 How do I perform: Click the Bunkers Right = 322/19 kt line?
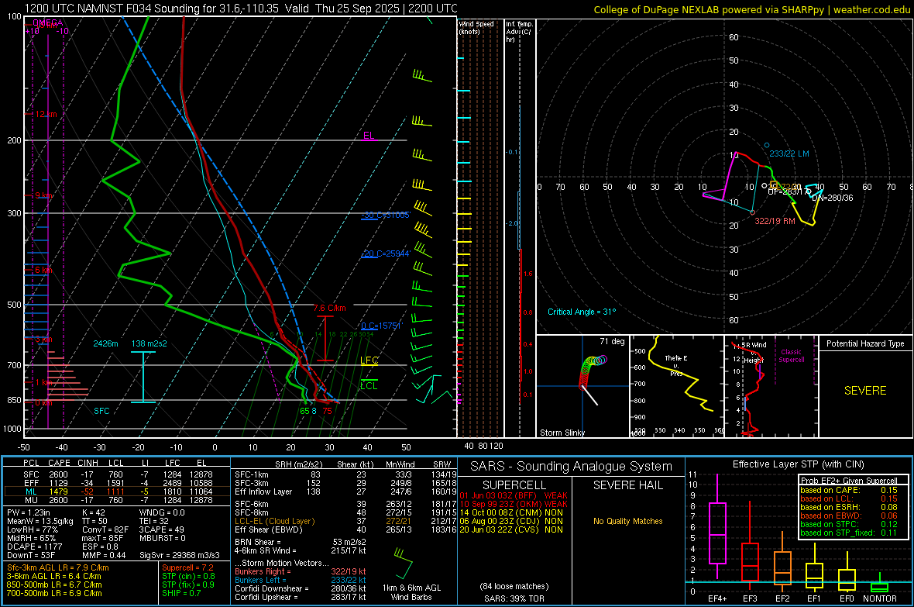click(300, 571)
